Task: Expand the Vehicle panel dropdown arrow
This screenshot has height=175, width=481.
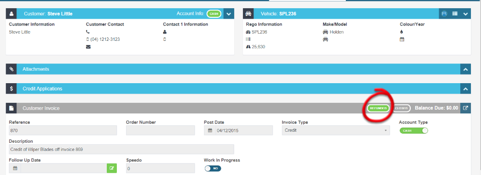Action: 466,14
